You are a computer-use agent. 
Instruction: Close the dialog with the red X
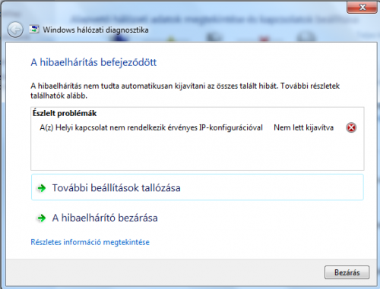tap(362, 7)
